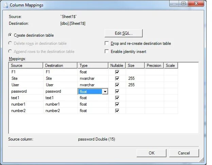Confirm mappings with the OK button
212x165 pixels.
[152, 153]
